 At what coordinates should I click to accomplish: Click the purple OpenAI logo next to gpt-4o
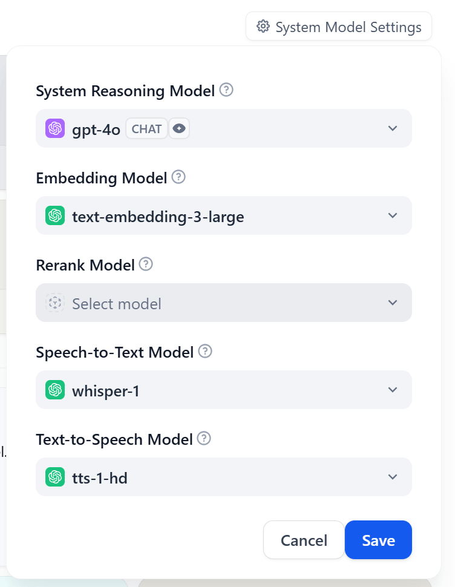55,128
